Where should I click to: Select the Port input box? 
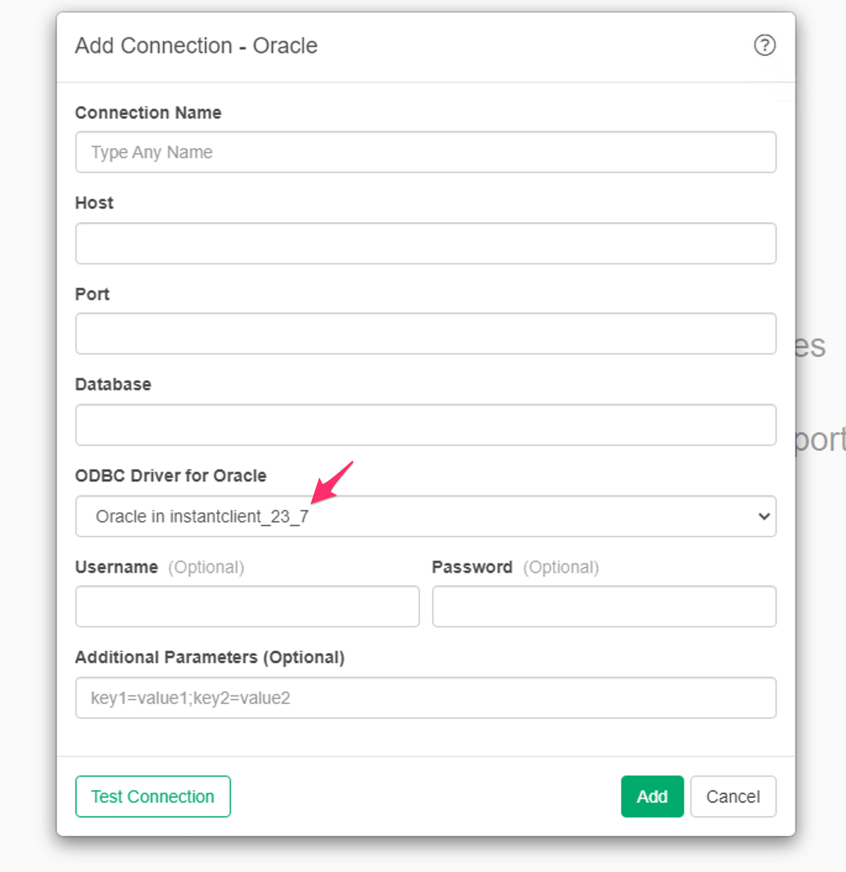click(x=425, y=333)
